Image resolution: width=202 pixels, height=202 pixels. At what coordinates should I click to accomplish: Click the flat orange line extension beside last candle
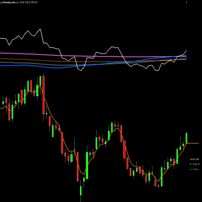pos(193,143)
